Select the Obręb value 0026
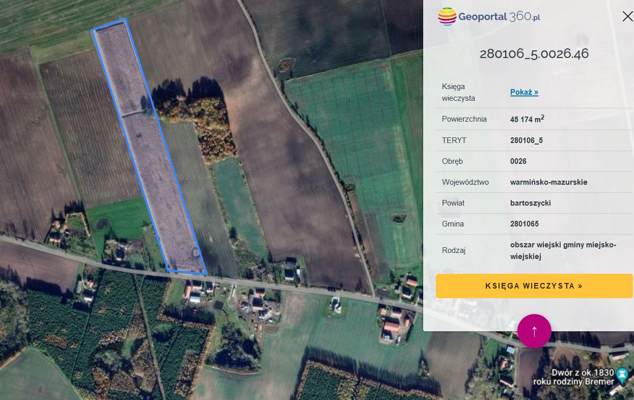The height and width of the screenshot is (400, 634). point(518,161)
